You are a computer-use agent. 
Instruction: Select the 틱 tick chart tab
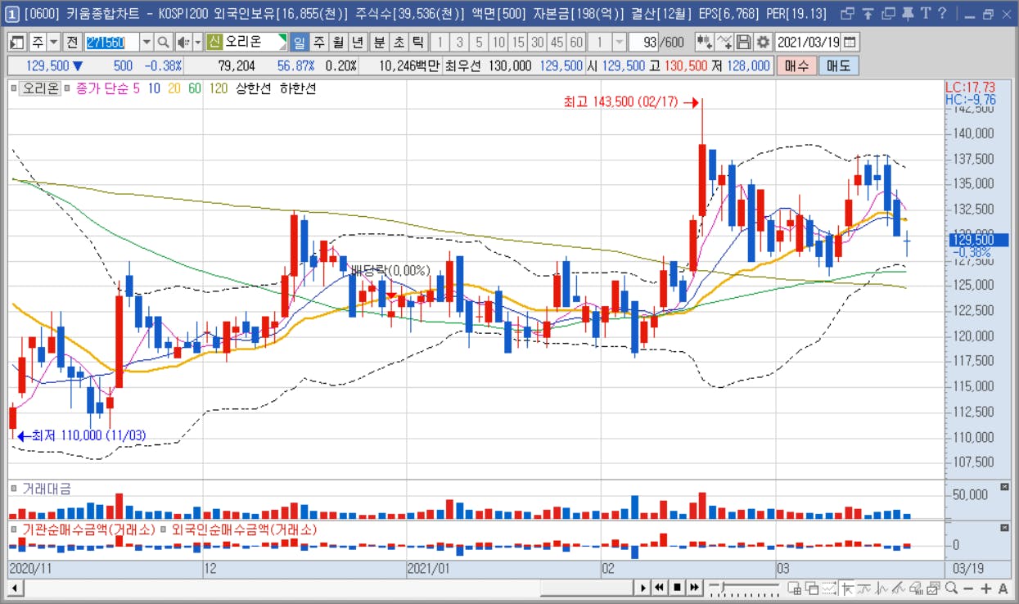coord(418,42)
